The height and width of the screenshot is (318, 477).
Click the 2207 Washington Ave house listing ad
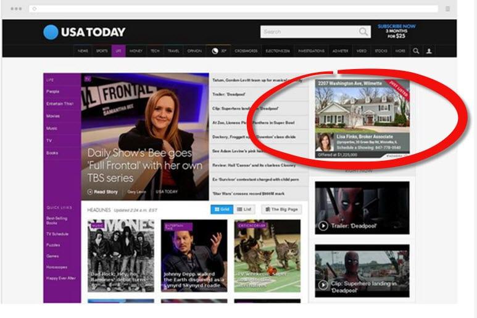[x=362, y=119]
